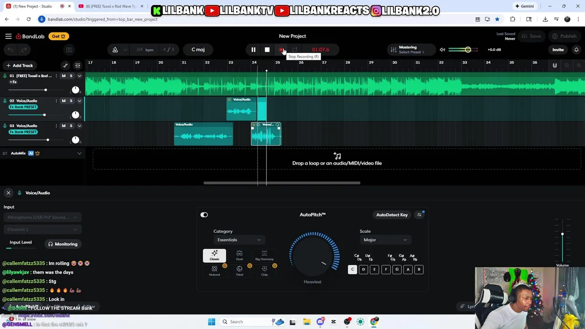
Task: Mute track 03 Voice/Audio
Action: click(x=64, y=126)
